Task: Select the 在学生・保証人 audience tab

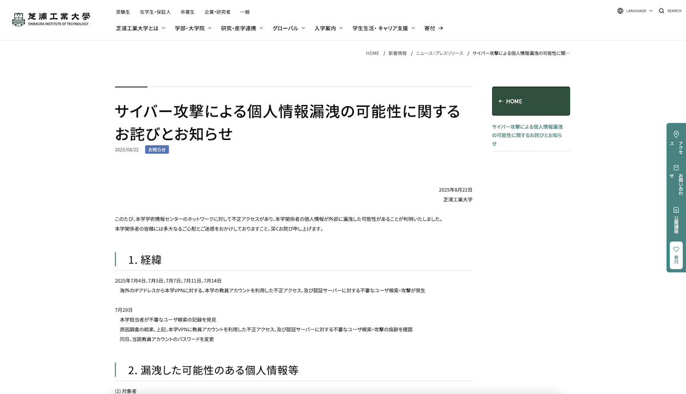Action: [x=155, y=11]
